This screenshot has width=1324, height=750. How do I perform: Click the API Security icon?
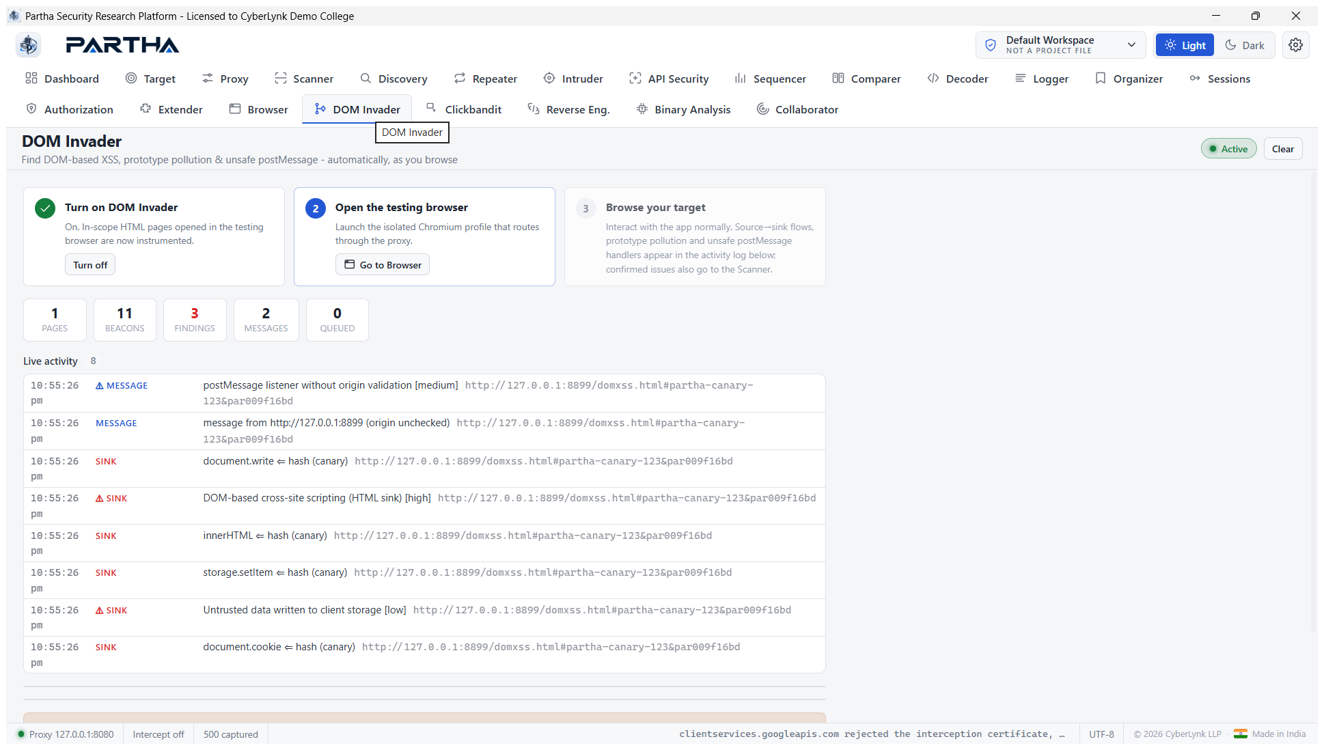(635, 79)
